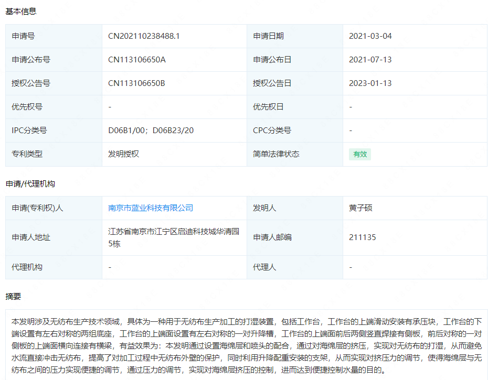Click the 申请/代理机构 section heading

(x=30, y=184)
